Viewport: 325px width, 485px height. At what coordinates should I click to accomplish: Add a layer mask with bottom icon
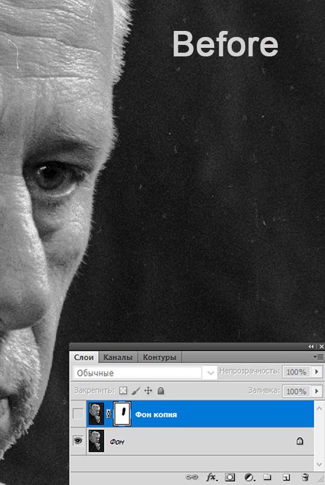click(229, 477)
